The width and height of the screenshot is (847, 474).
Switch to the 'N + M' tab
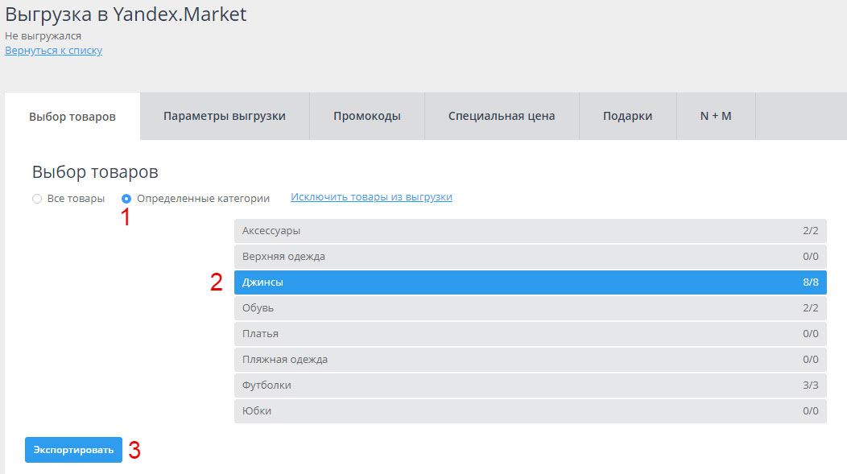pyautogui.click(x=716, y=116)
